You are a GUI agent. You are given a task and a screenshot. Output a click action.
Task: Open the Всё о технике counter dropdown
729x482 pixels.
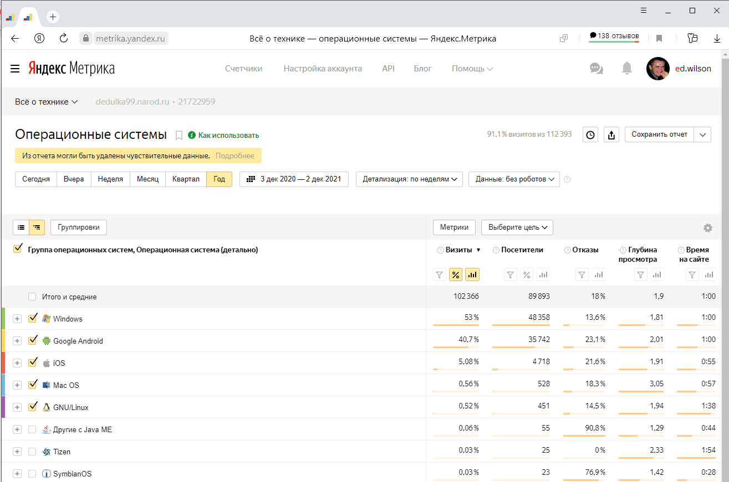pos(47,102)
